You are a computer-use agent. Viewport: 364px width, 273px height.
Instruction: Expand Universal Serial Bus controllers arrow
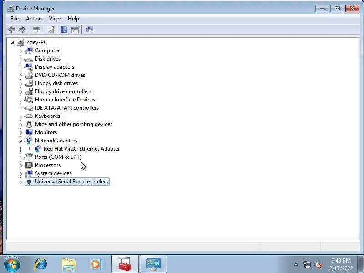21,182
